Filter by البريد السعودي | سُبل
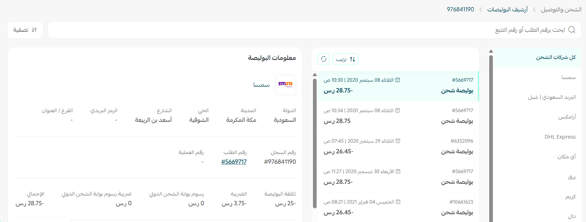586x222 pixels. [551, 97]
